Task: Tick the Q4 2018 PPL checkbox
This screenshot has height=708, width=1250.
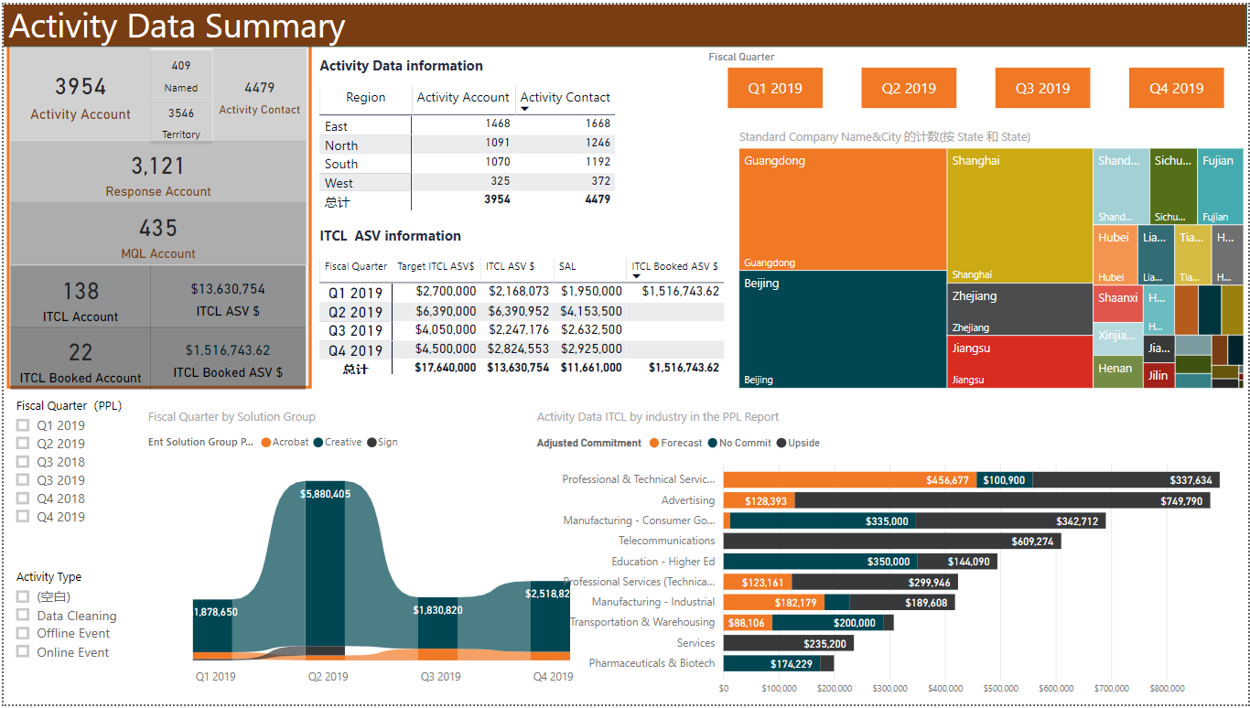Action: click(x=23, y=499)
